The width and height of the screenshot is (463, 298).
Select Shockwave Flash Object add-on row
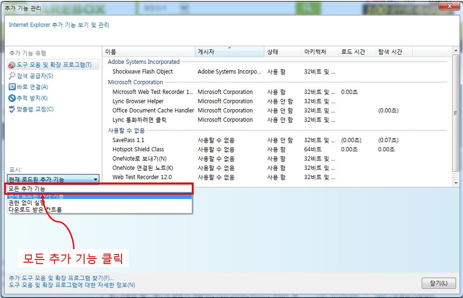coord(143,72)
